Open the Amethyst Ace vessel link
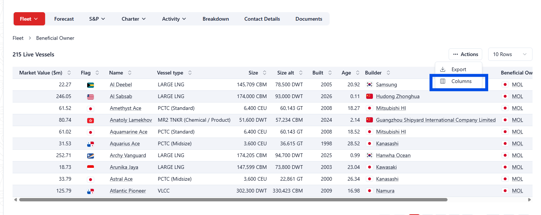 (126, 108)
